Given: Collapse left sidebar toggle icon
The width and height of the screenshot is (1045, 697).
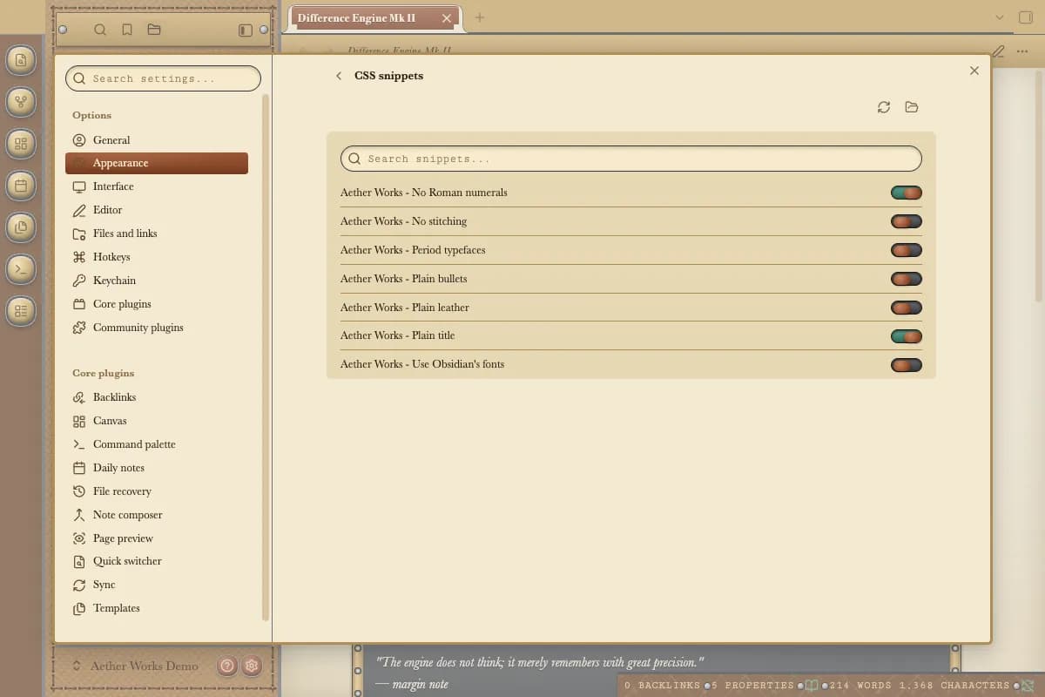Looking at the screenshot, I should 246,30.
